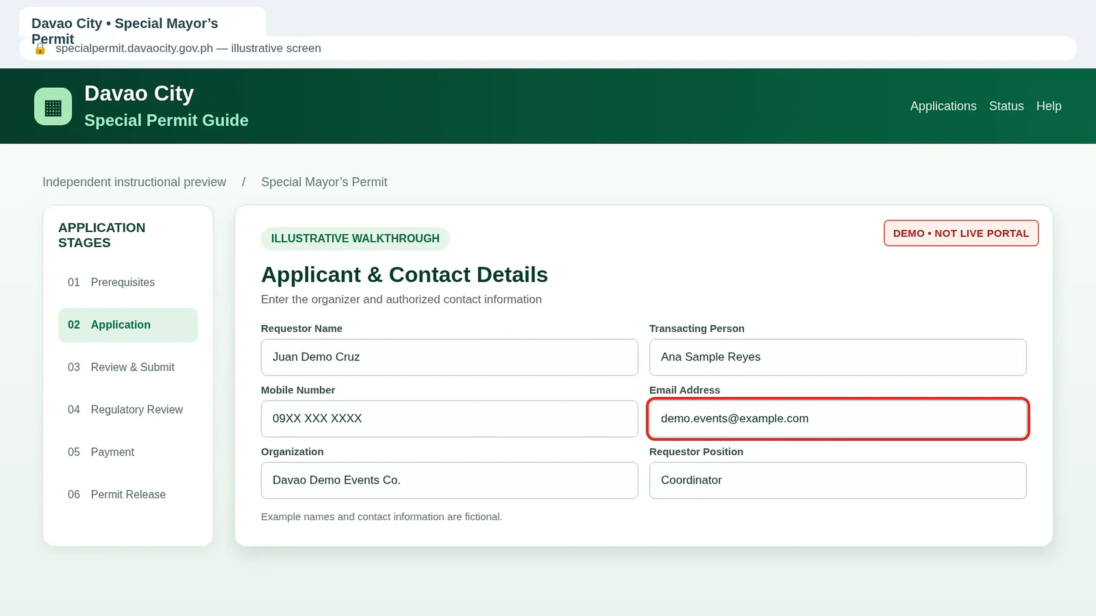Click the Special Permit Guide header subtitle

(x=166, y=121)
